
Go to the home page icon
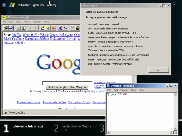click(x=43, y=28)
